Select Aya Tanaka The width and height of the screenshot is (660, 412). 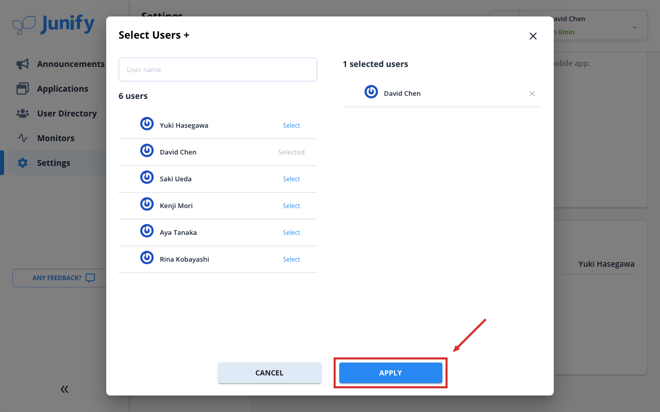pyautogui.click(x=291, y=233)
